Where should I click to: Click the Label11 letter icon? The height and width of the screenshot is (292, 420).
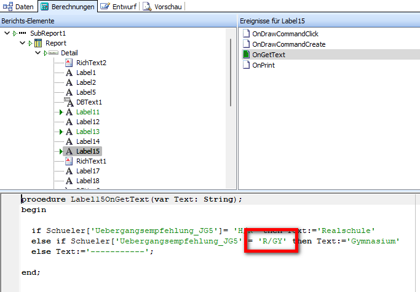[x=69, y=112]
